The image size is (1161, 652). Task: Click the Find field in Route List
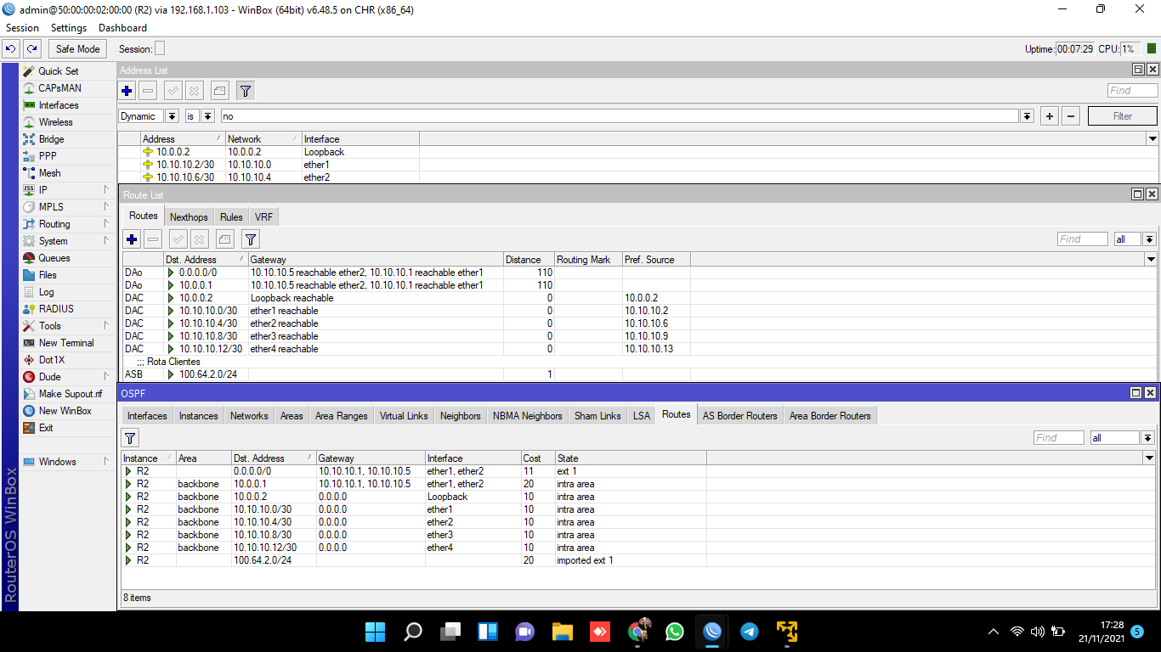pos(1083,239)
